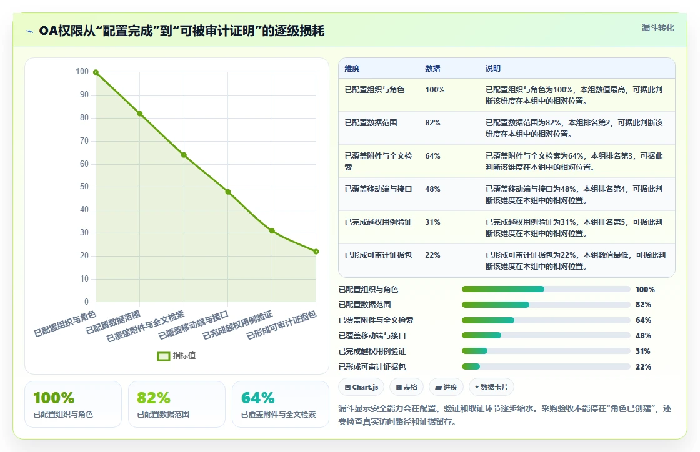Click the 48% value in table
700x452 pixels.
click(x=432, y=189)
